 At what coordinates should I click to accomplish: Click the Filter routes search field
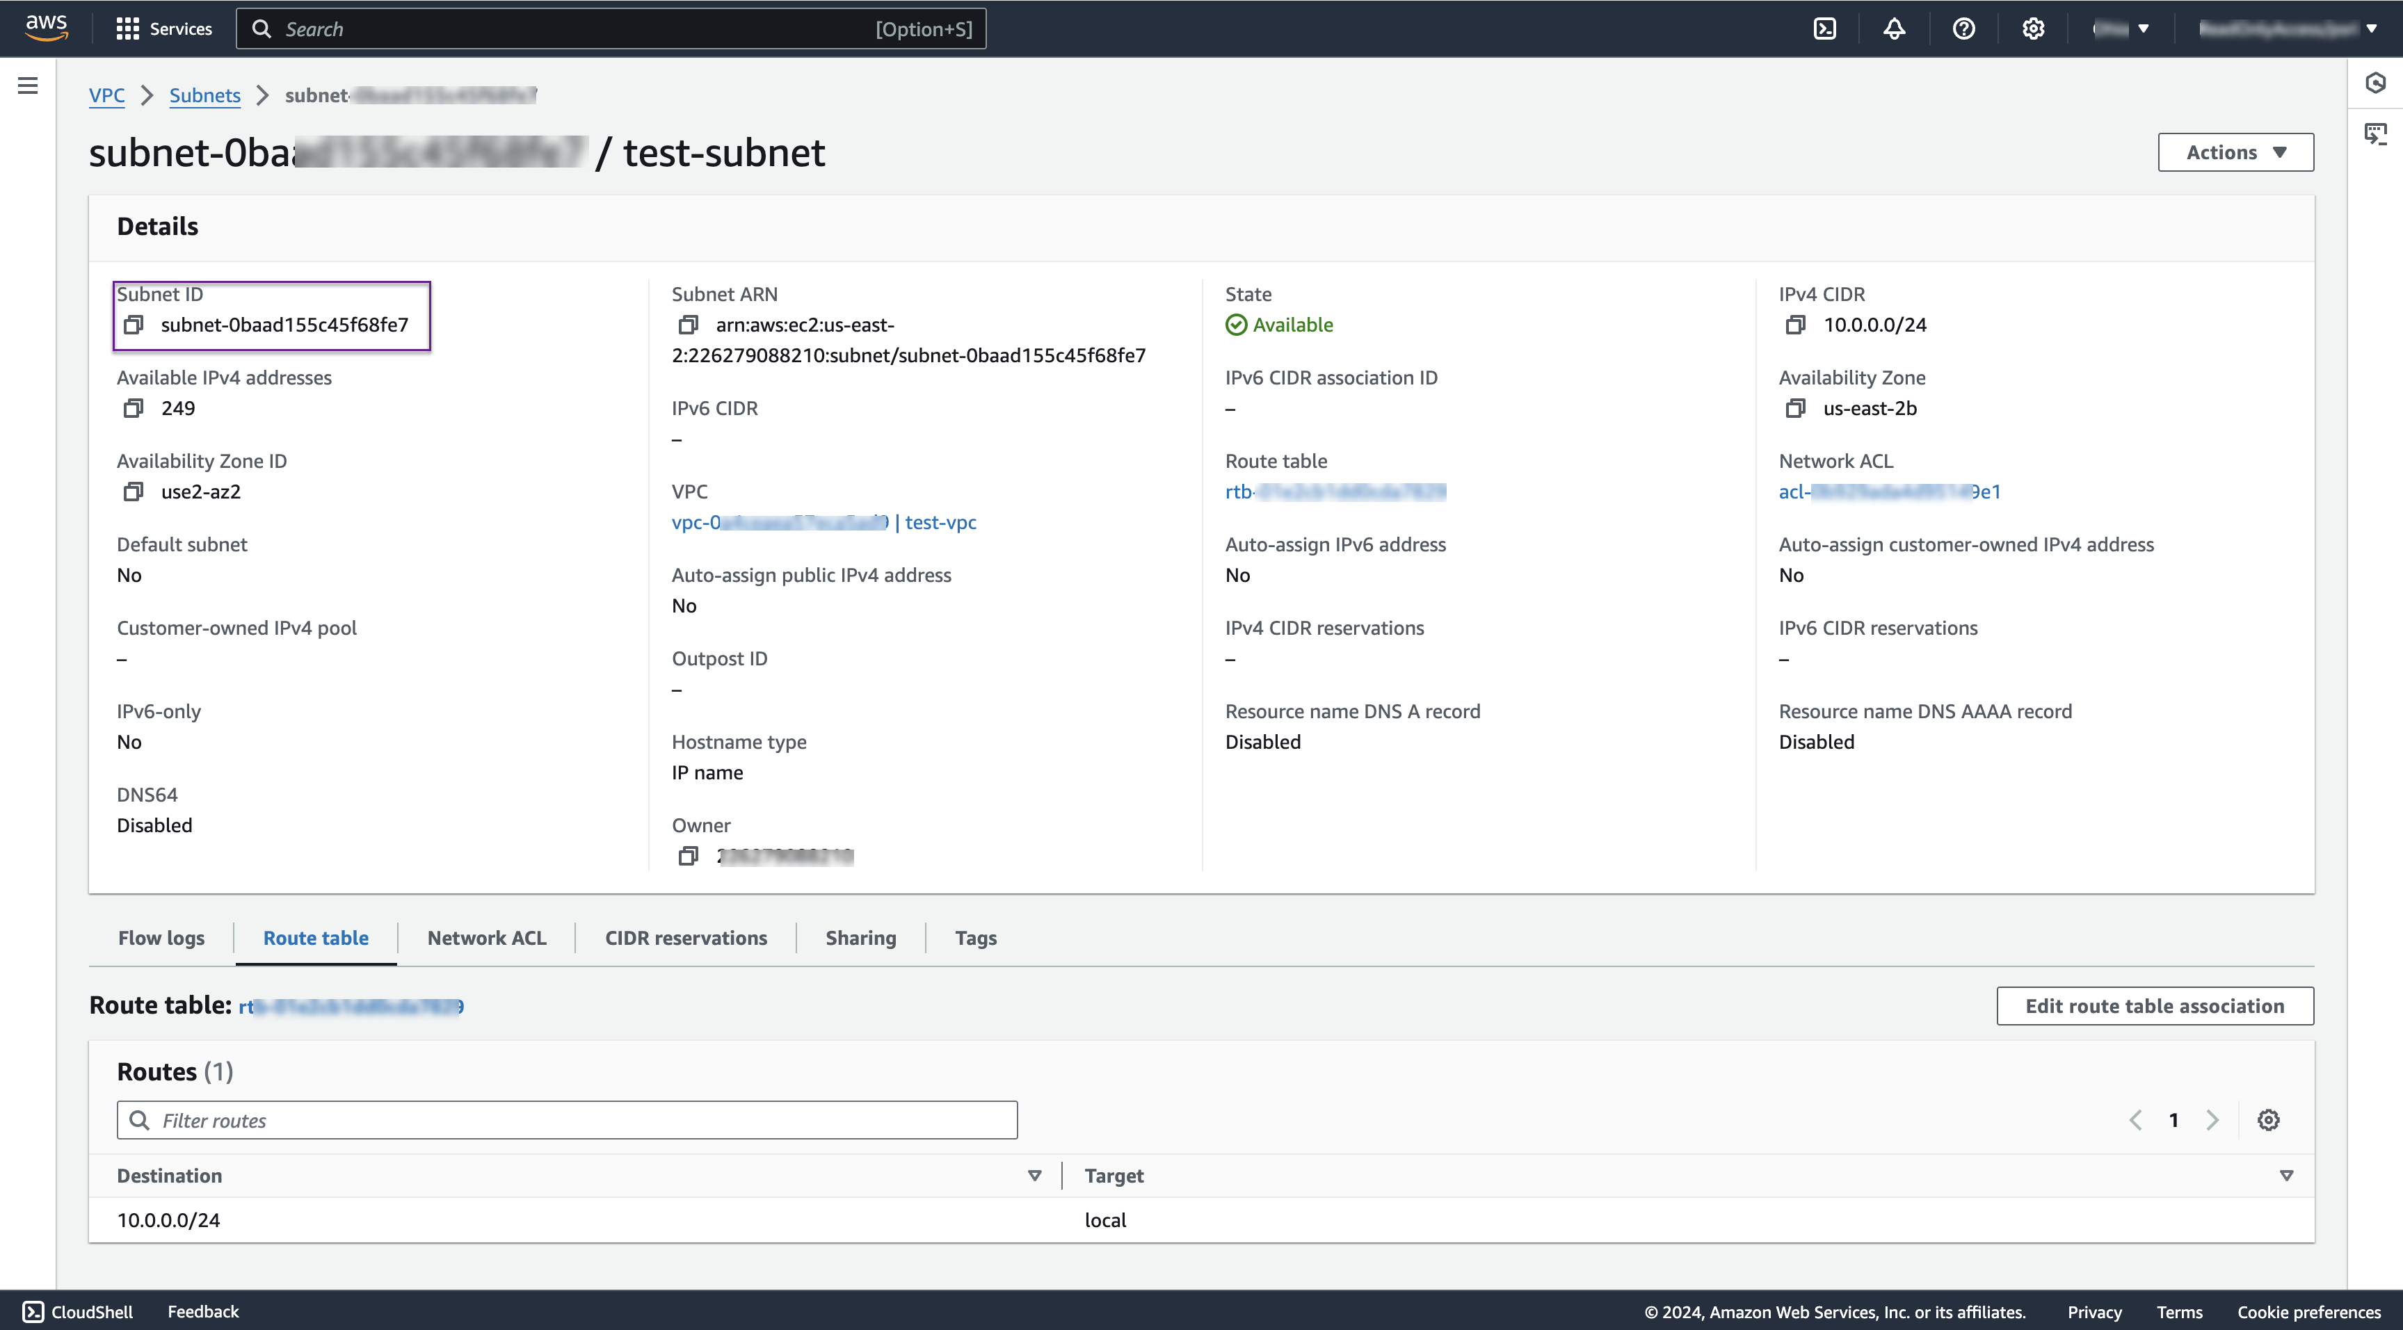click(567, 1120)
